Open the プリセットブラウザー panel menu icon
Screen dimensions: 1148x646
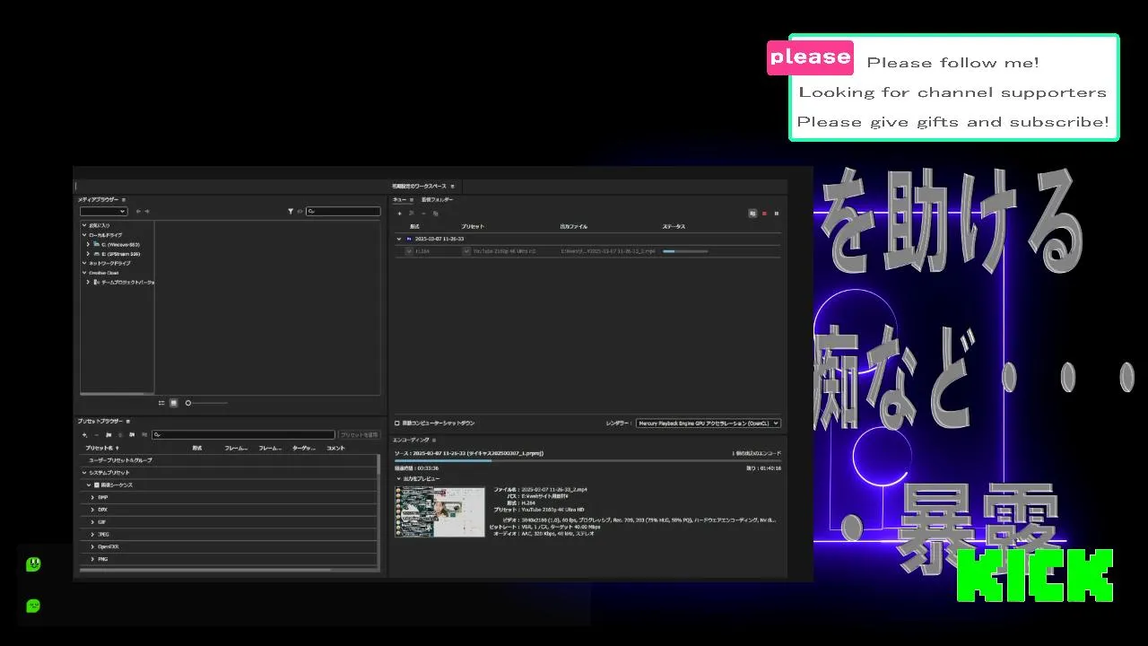pos(128,421)
